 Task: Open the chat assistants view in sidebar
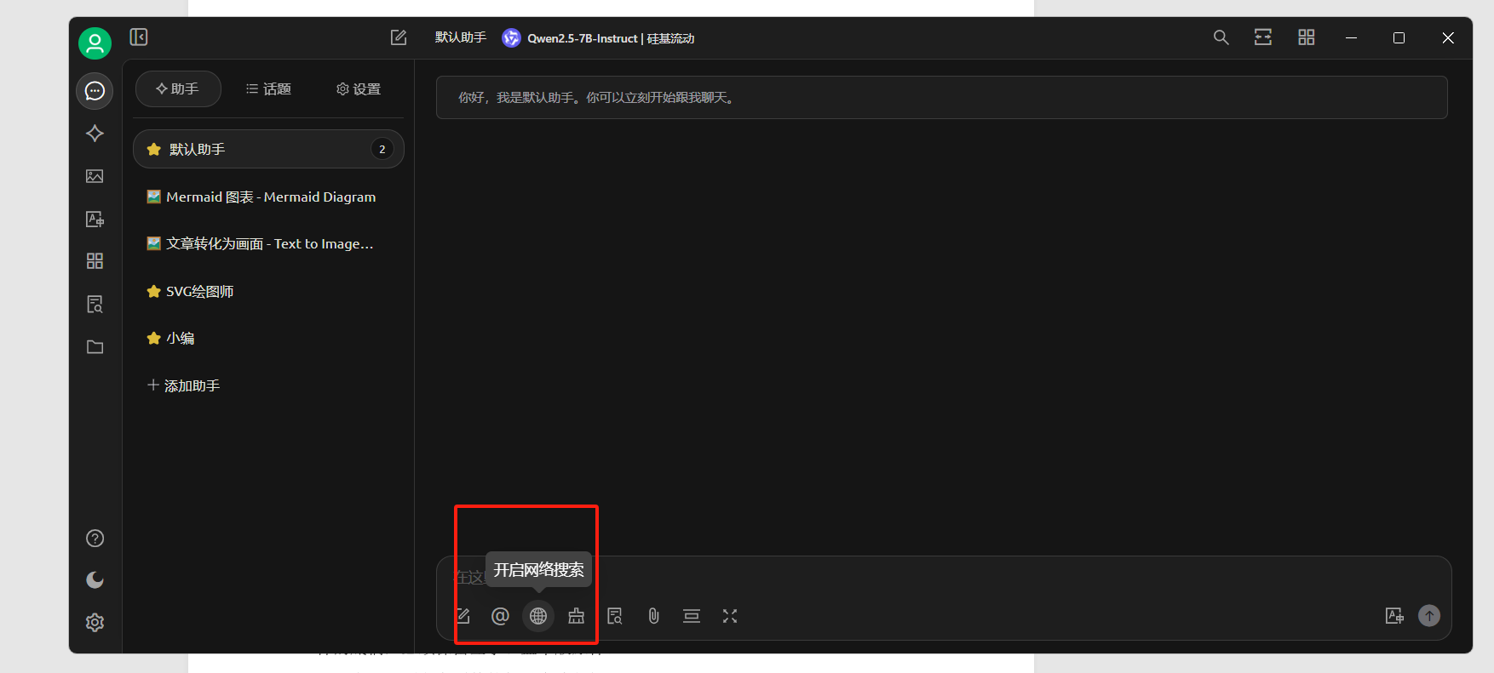point(95,91)
